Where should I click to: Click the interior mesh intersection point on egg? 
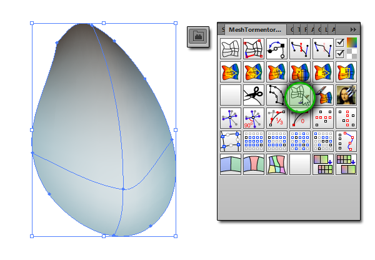[x=123, y=189]
